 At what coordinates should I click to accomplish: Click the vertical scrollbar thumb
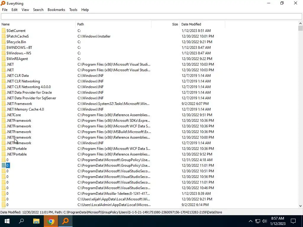[300, 28]
